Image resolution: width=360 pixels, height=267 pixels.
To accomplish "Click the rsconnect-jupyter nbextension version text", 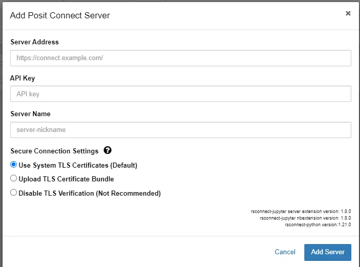I will 305,218.
